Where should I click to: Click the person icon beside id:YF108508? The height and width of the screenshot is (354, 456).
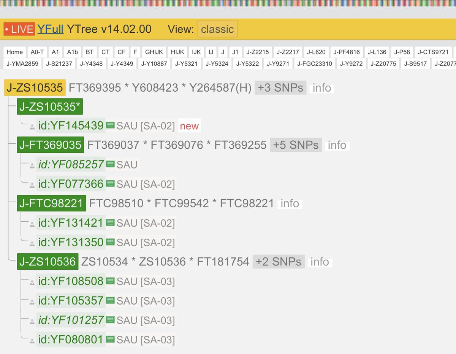point(32,283)
